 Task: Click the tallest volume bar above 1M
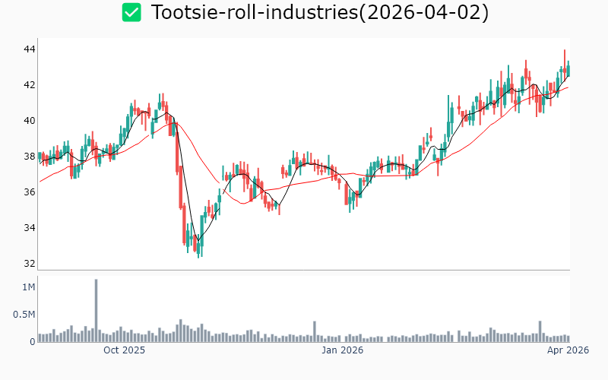[x=97, y=310]
